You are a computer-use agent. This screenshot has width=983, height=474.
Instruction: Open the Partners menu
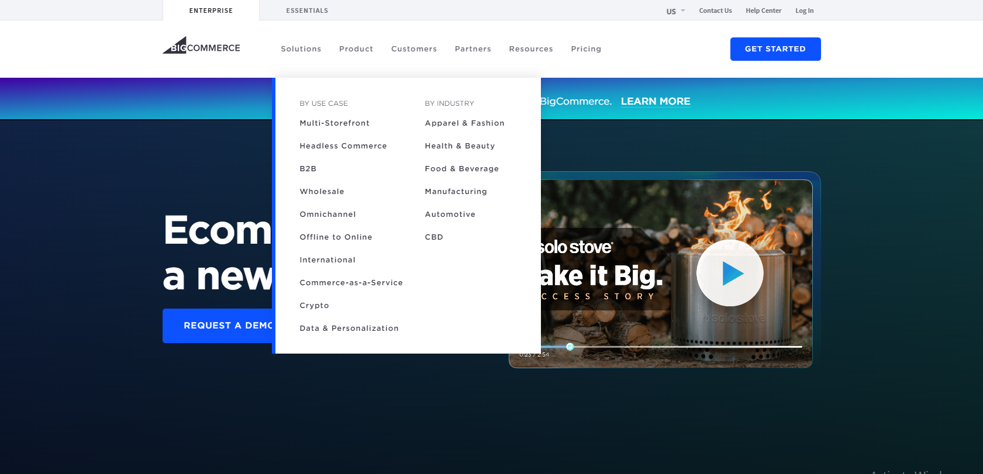(x=473, y=49)
